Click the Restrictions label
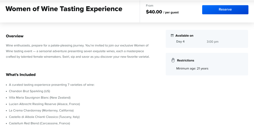This screenshot has width=254, height=127. tap(185, 61)
